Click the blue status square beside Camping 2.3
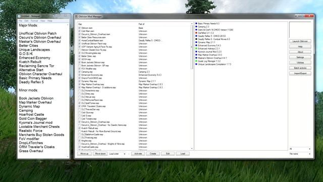The image size is (323, 182). [196, 27]
